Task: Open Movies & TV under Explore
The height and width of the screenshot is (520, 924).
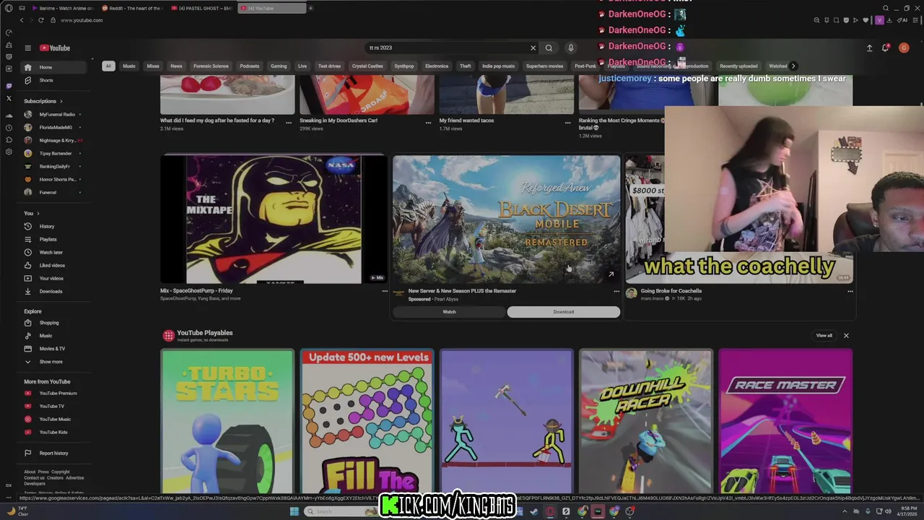Action: click(53, 349)
